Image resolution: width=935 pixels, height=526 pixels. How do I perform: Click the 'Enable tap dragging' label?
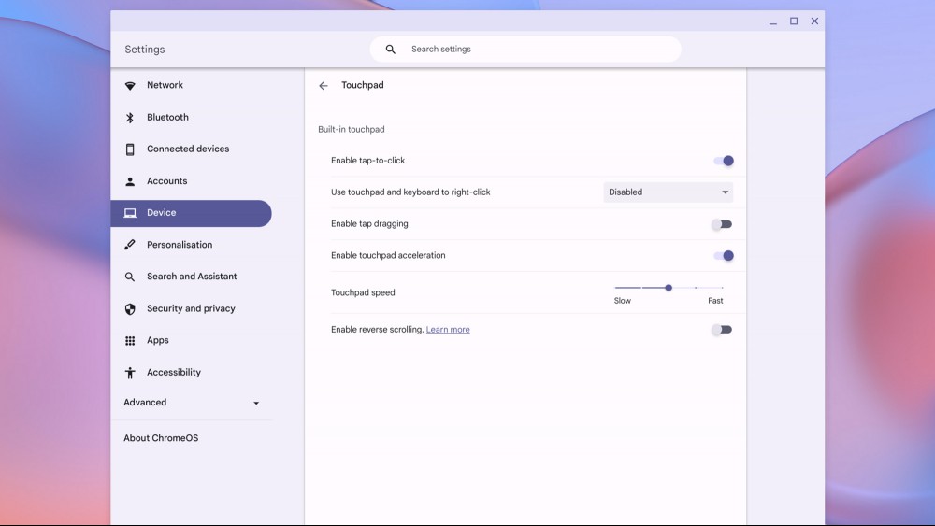[x=369, y=224]
